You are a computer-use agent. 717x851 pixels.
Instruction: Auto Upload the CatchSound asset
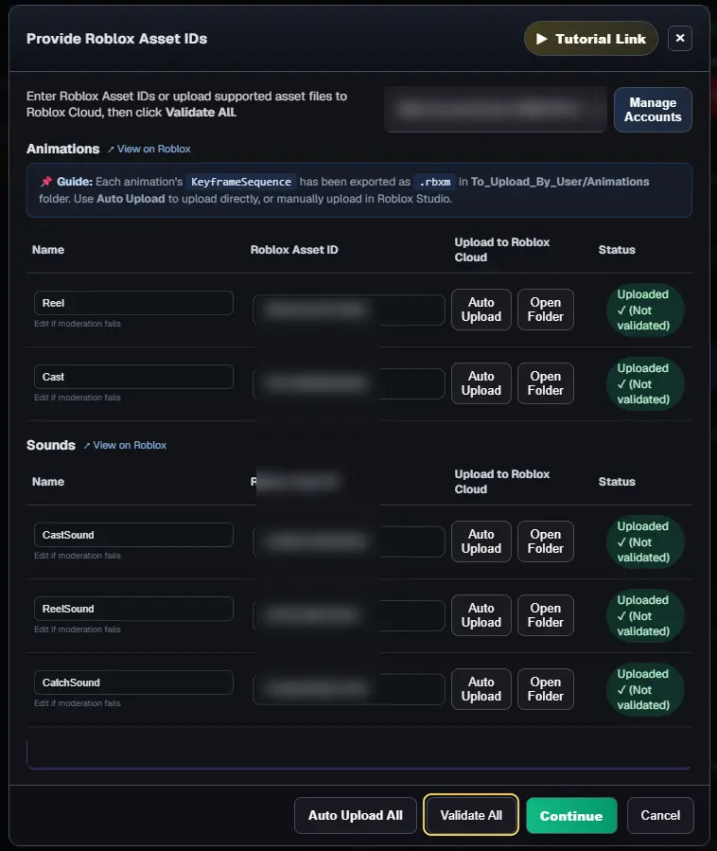click(x=481, y=689)
